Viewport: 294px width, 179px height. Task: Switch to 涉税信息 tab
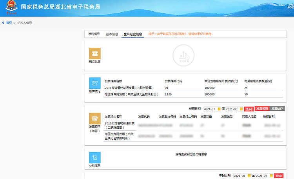pyautogui.click(x=94, y=34)
